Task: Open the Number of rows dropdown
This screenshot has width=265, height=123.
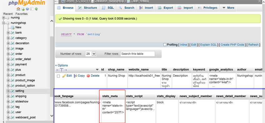Action: (x=91, y=54)
